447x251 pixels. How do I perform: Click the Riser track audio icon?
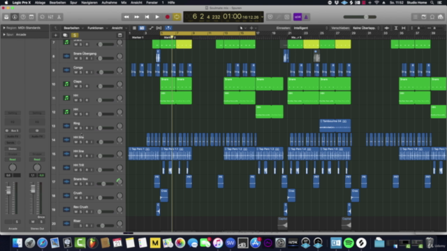point(66,223)
